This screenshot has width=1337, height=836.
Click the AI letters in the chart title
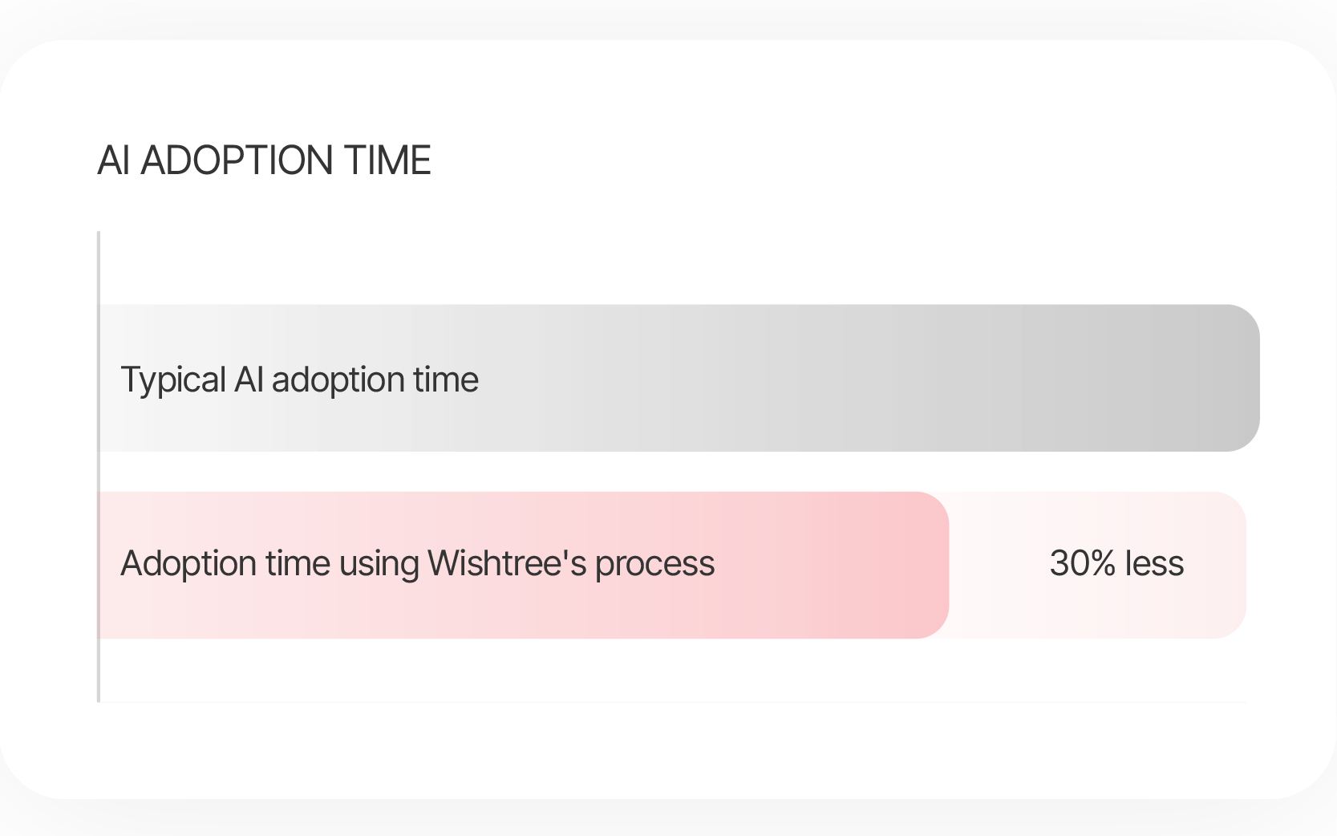click(x=114, y=160)
